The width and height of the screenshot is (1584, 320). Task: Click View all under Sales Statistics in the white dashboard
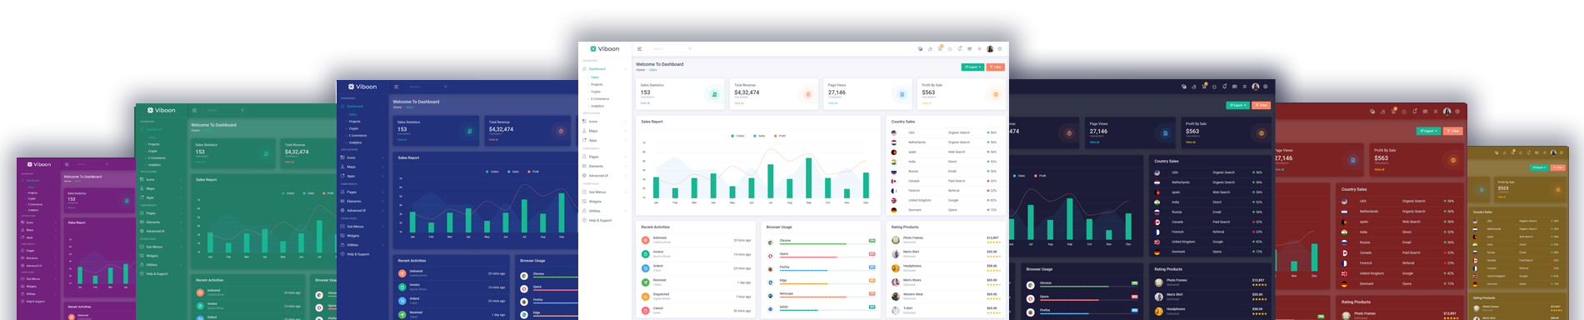645,103
